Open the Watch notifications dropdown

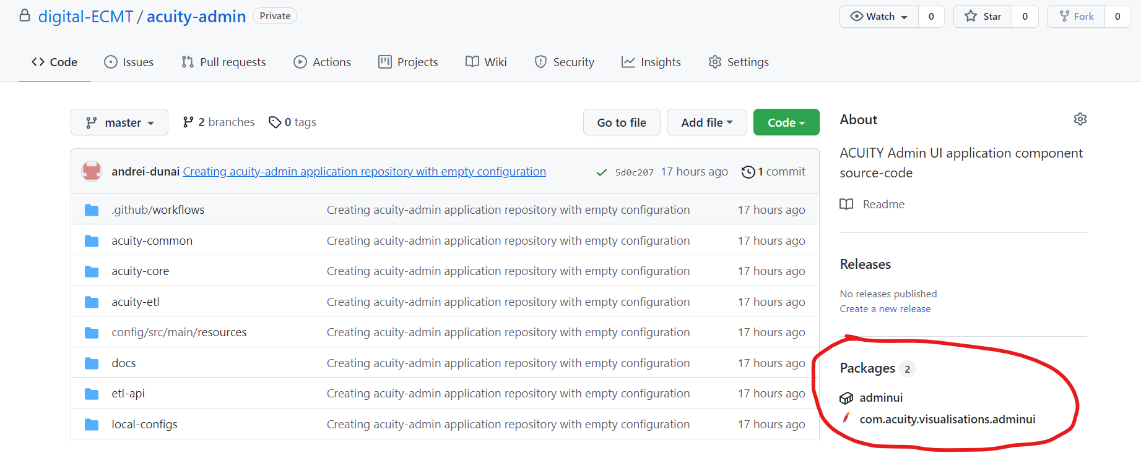[879, 17]
